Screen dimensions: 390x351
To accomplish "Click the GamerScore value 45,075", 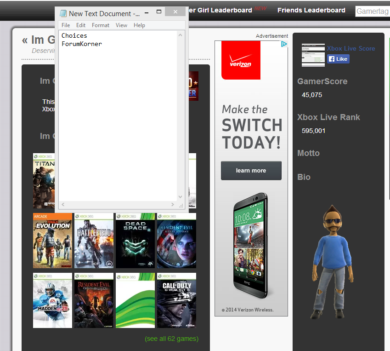I will coord(312,95).
